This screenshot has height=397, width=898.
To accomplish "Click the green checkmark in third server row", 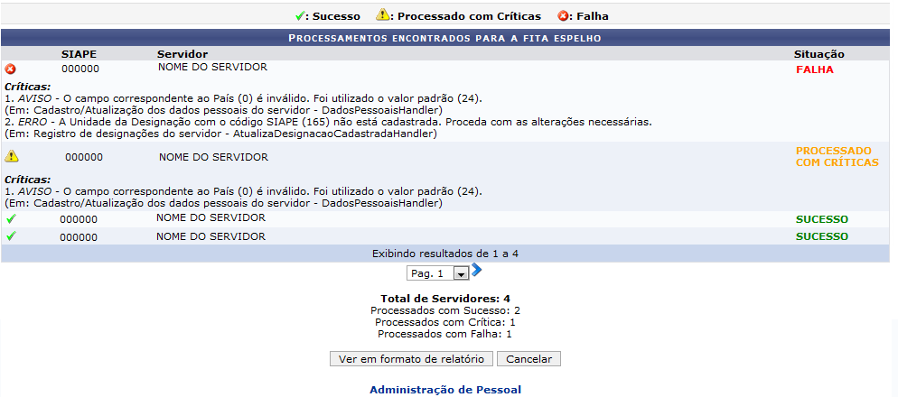I will click(10, 218).
